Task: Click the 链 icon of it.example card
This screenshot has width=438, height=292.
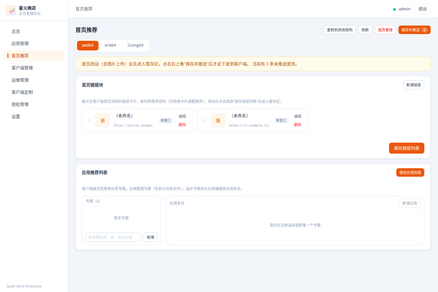Action: (x=218, y=120)
